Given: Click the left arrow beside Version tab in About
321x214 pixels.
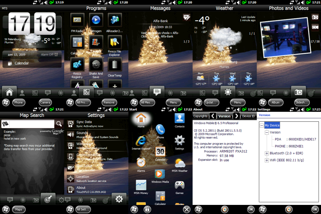Looking at the screenshot, I should (213, 116).
